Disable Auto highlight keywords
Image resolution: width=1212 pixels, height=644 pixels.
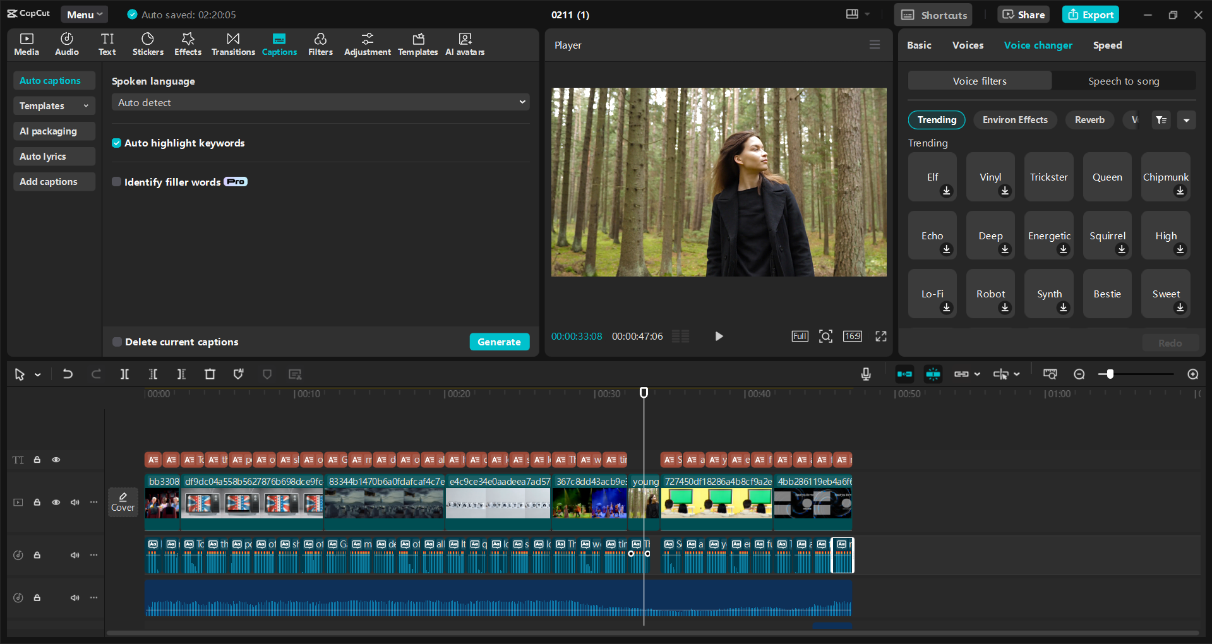click(x=116, y=143)
